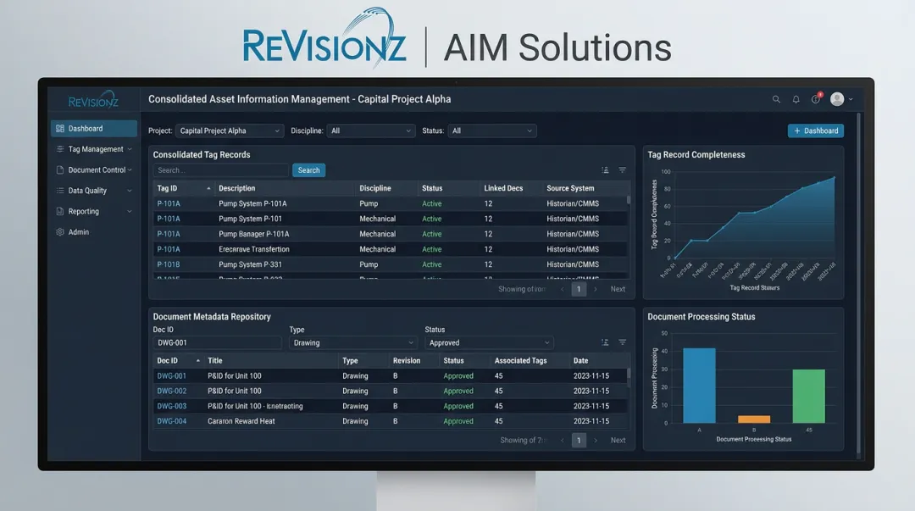
Task: Open the Status filter dropdown at the top
Action: pyautogui.click(x=492, y=131)
